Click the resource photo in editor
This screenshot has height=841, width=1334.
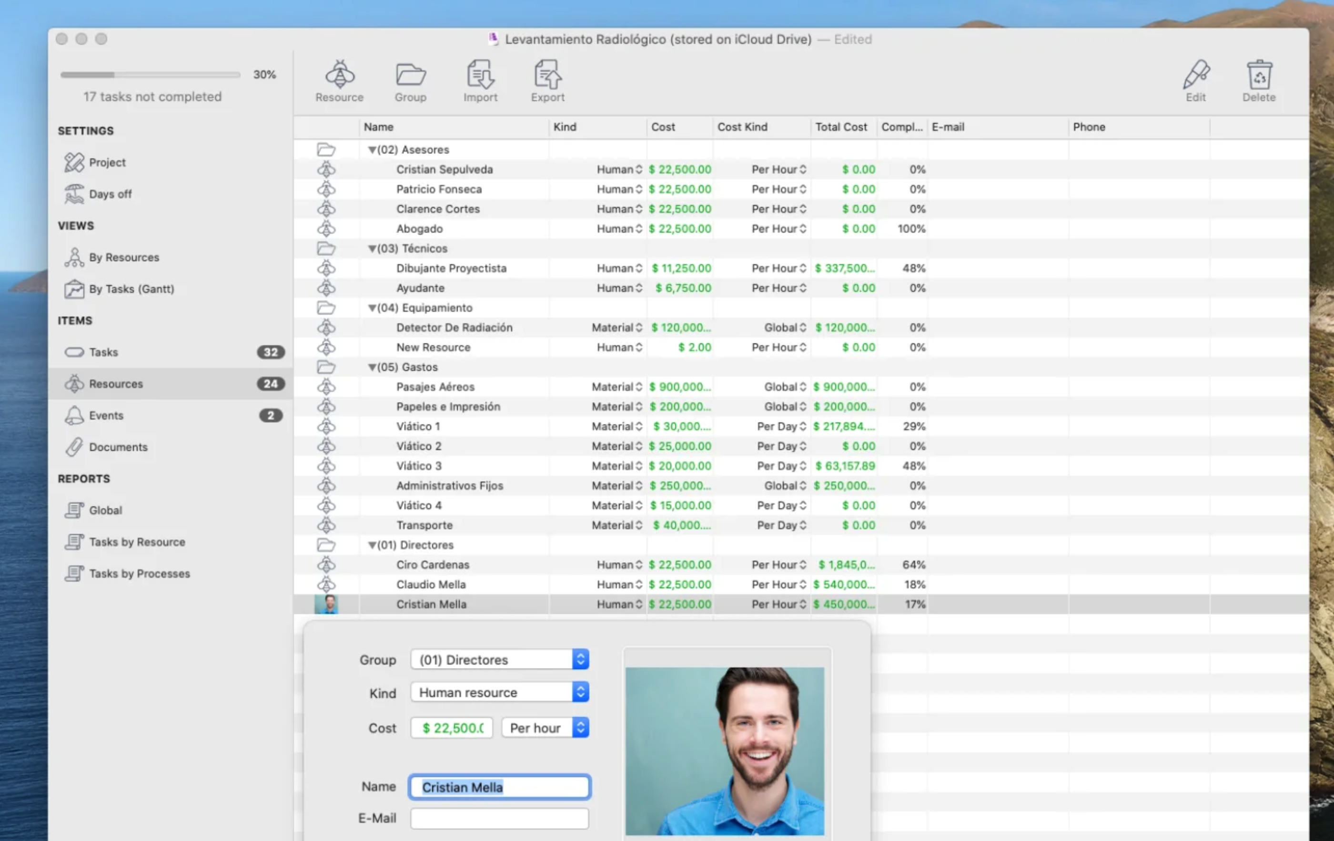[x=725, y=750]
